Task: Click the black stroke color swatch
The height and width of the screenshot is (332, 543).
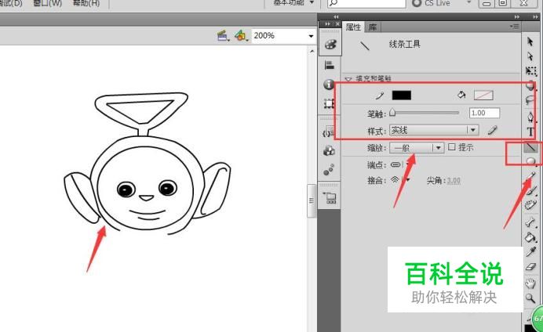Action: 401,95
